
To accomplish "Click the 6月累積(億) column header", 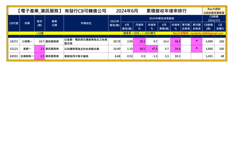I will point(164,26).
